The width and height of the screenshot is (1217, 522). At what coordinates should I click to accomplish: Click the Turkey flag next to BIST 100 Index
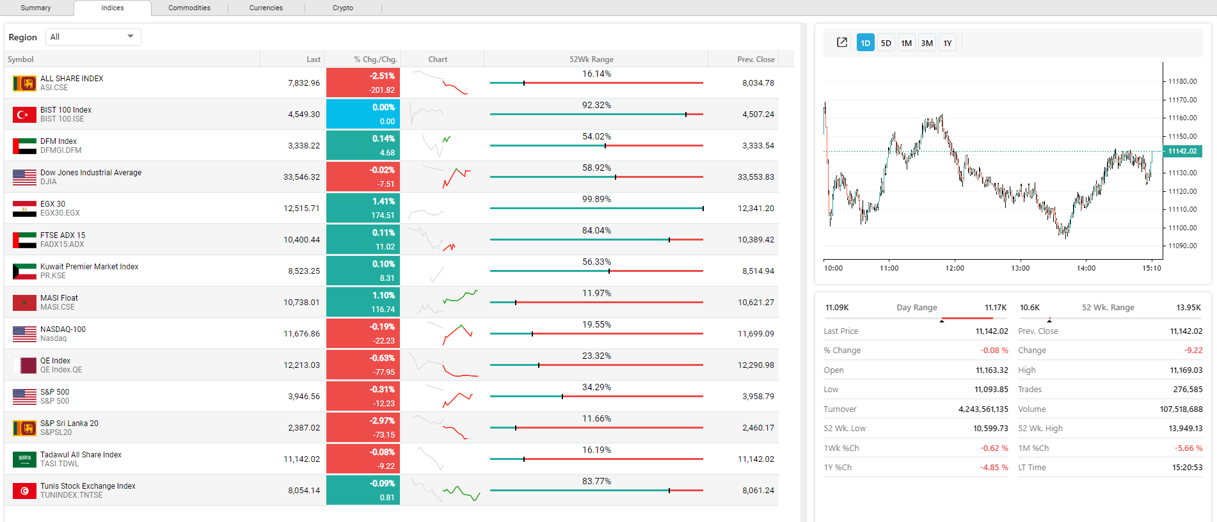tap(24, 115)
